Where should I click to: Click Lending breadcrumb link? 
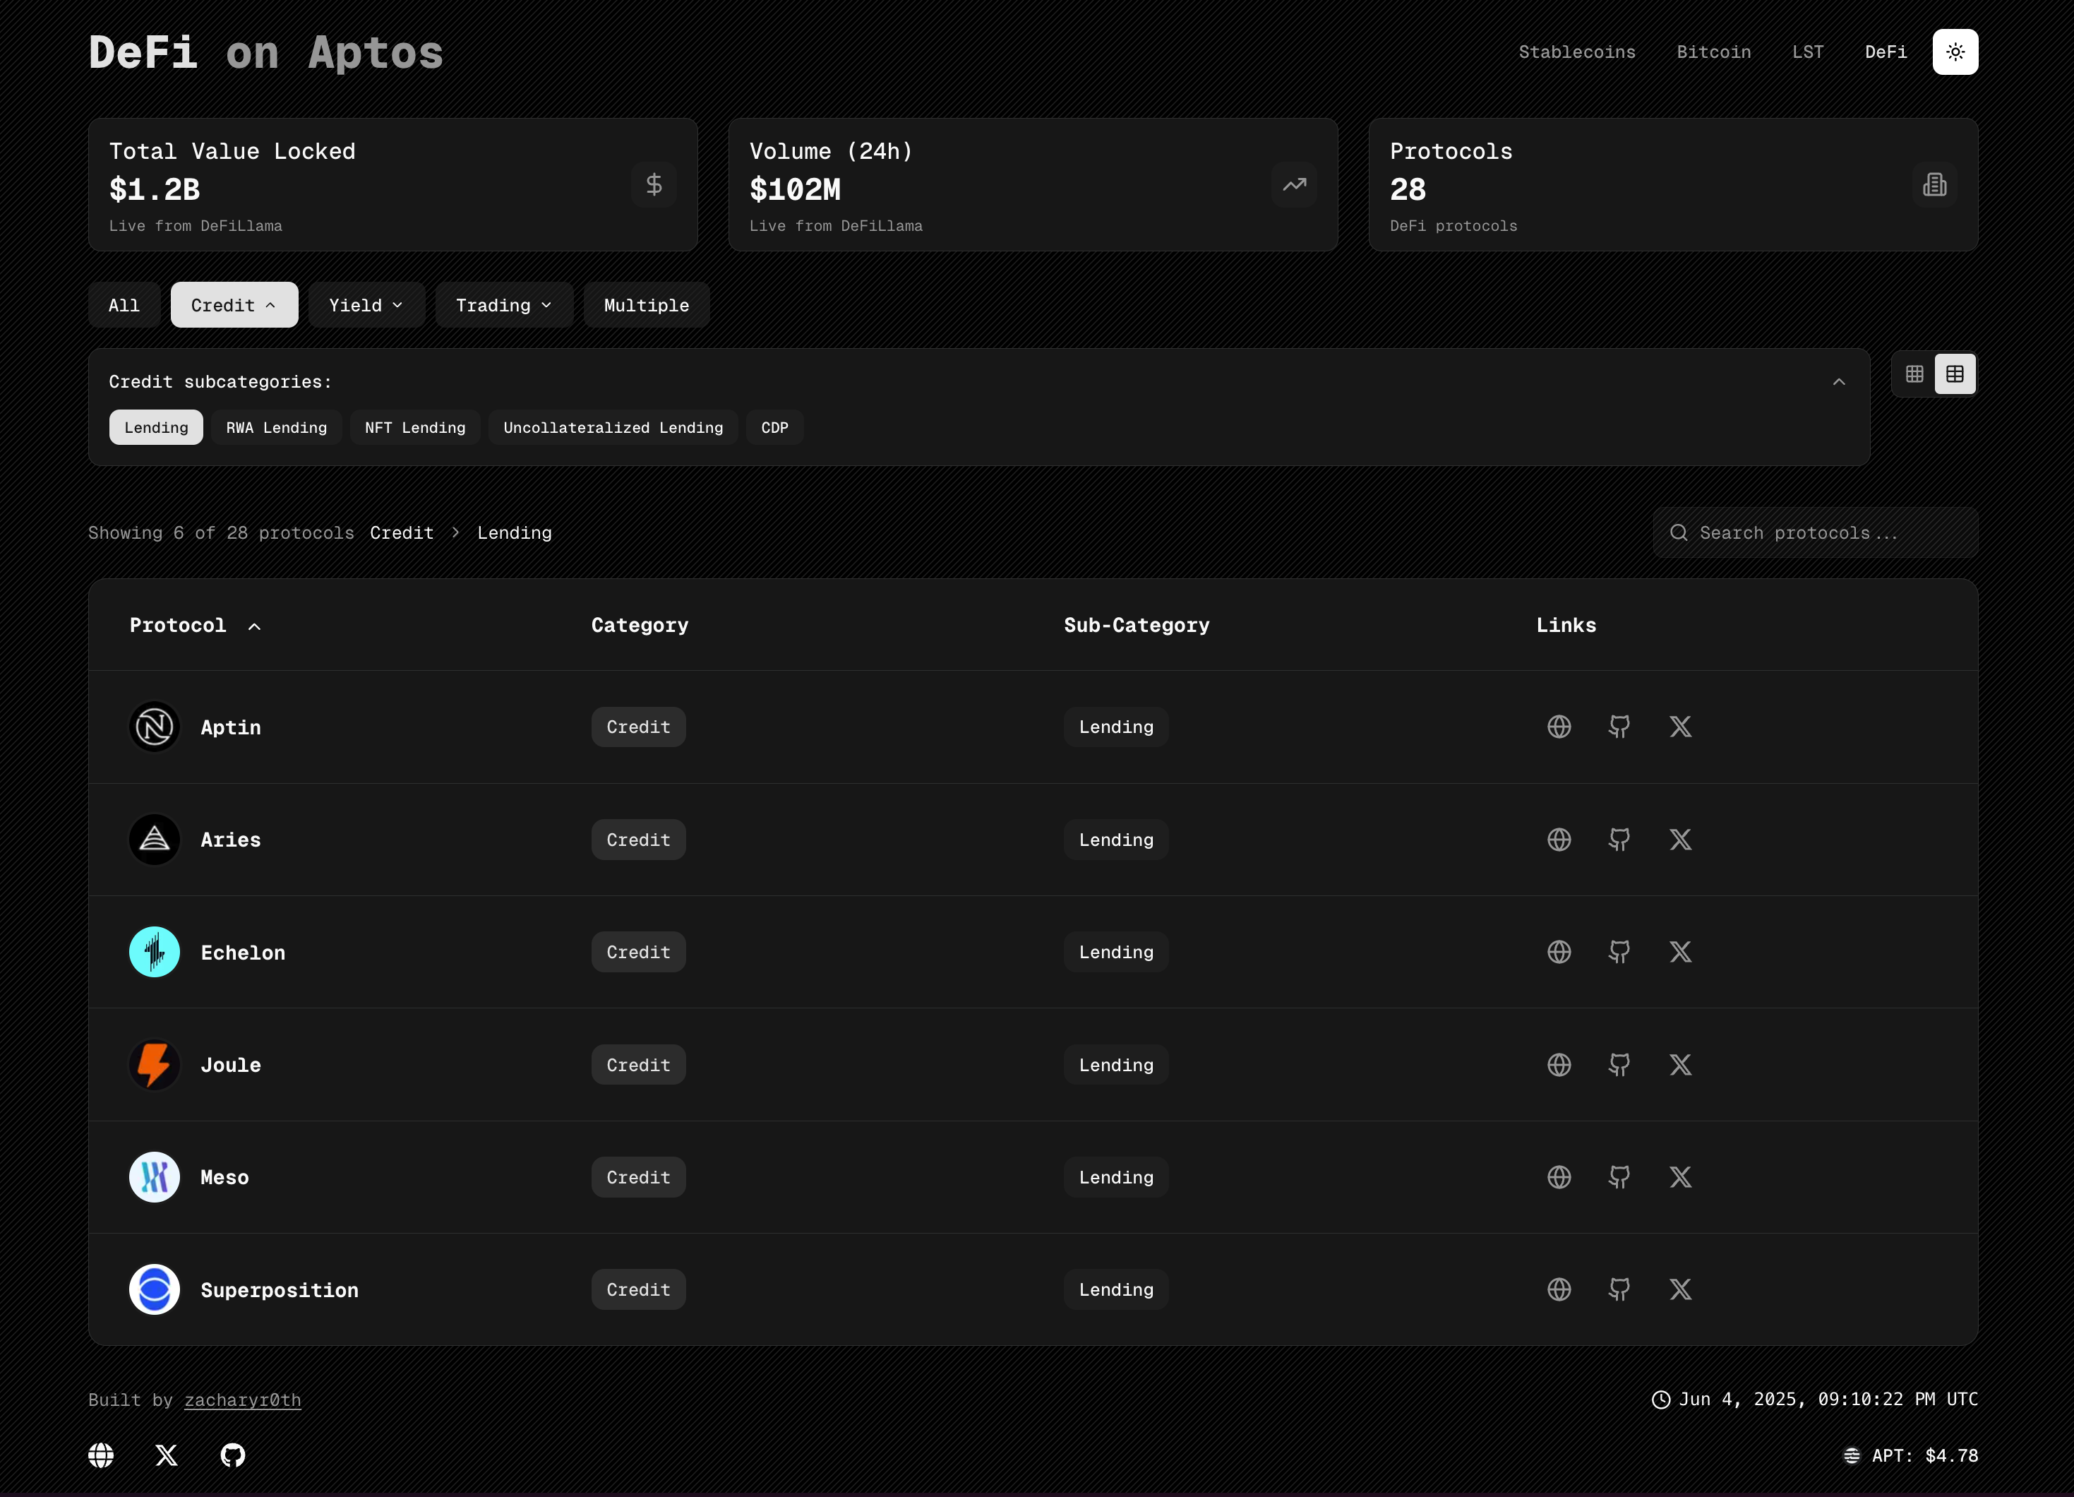(x=514, y=533)
